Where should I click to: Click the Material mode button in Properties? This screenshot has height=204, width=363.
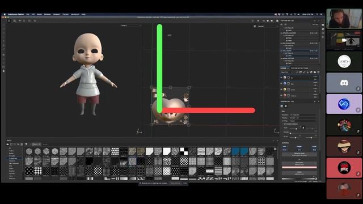(x=299, y=155)
